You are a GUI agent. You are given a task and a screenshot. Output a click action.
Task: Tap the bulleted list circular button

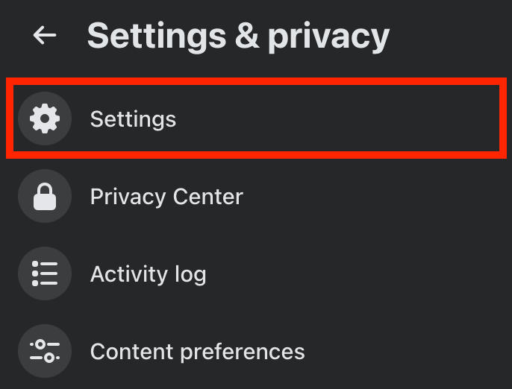coord(45,273)
